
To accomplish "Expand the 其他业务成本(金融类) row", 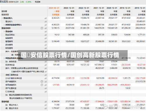I will click(4, 58).
